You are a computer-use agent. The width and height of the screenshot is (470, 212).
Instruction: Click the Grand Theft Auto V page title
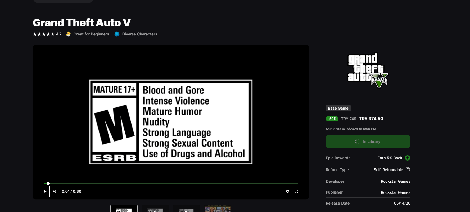coord(82,23)
